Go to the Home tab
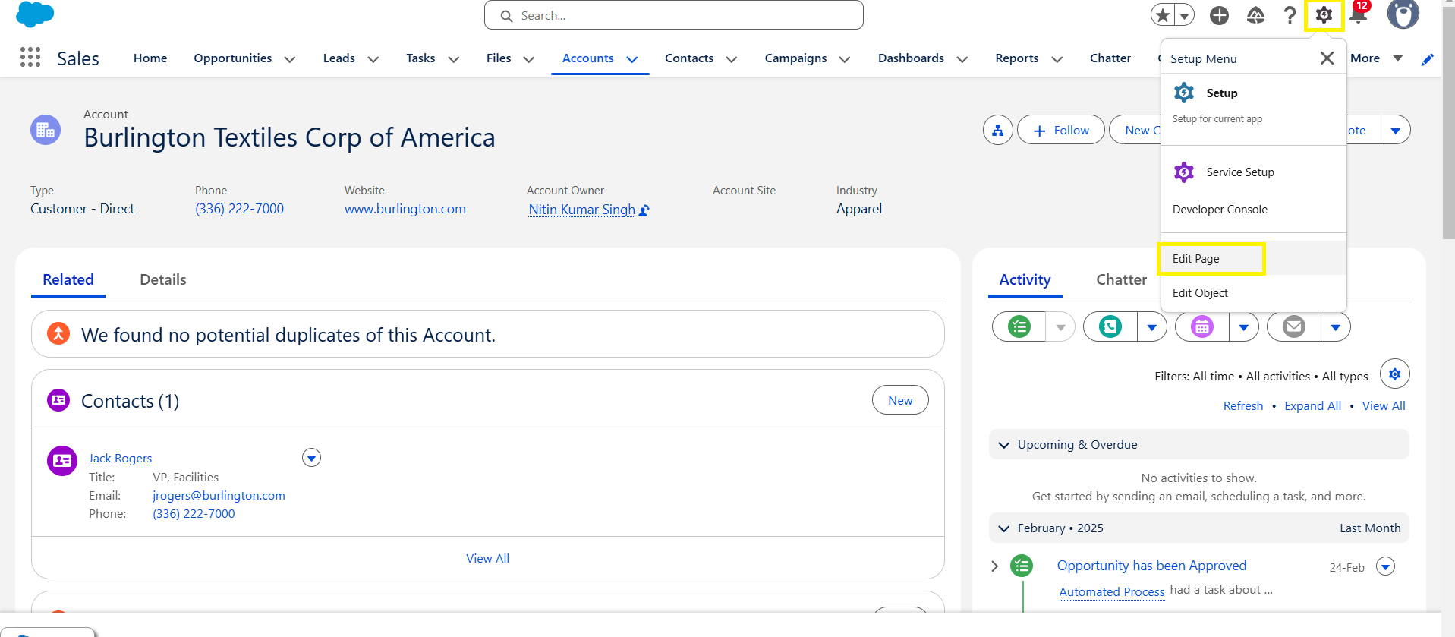 coord(150,58)
